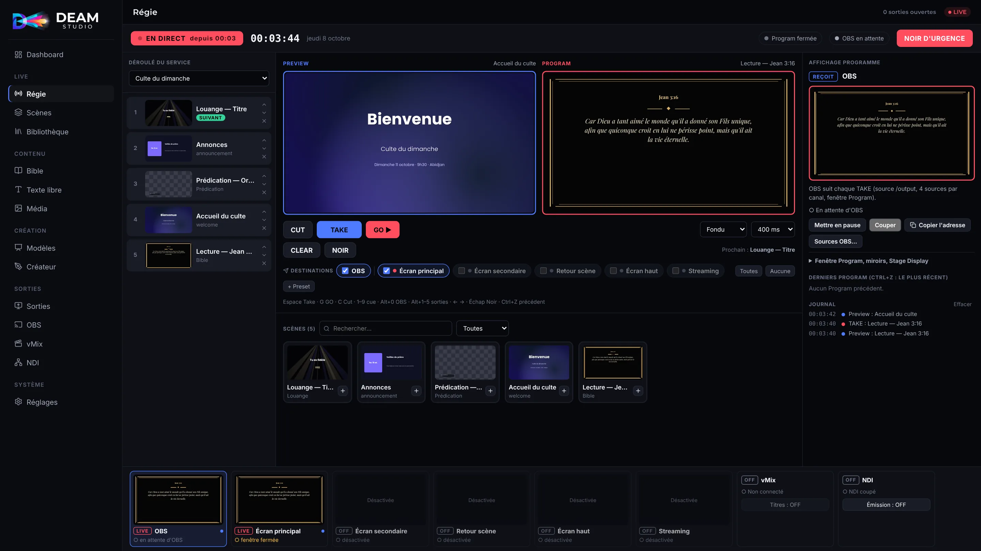Open the Créateur sidebar entry
This screenshot has width=981, height=551.
tap(61, 267)
